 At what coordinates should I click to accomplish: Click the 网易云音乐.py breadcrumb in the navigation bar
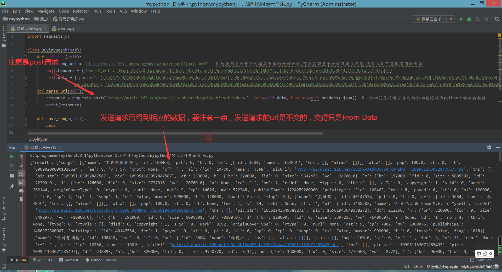69,19
